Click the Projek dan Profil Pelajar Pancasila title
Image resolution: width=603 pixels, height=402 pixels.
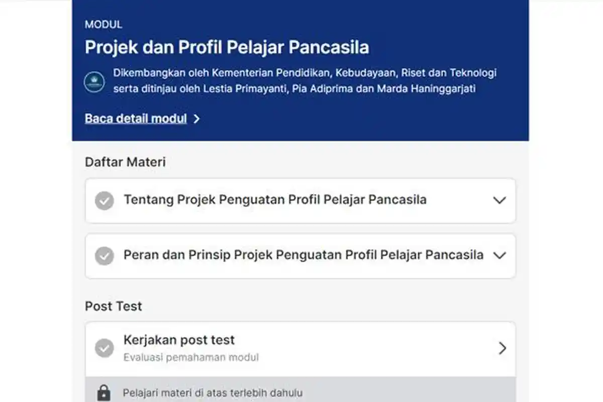227,48
